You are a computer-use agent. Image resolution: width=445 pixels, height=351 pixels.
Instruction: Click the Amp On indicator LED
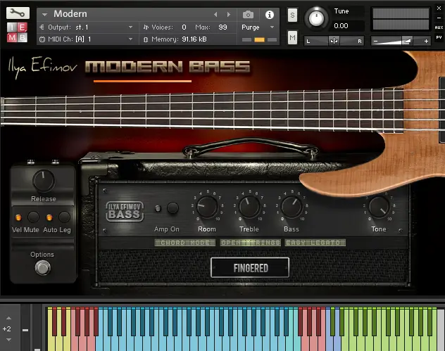pyautogui.click(x=158, y=209)
